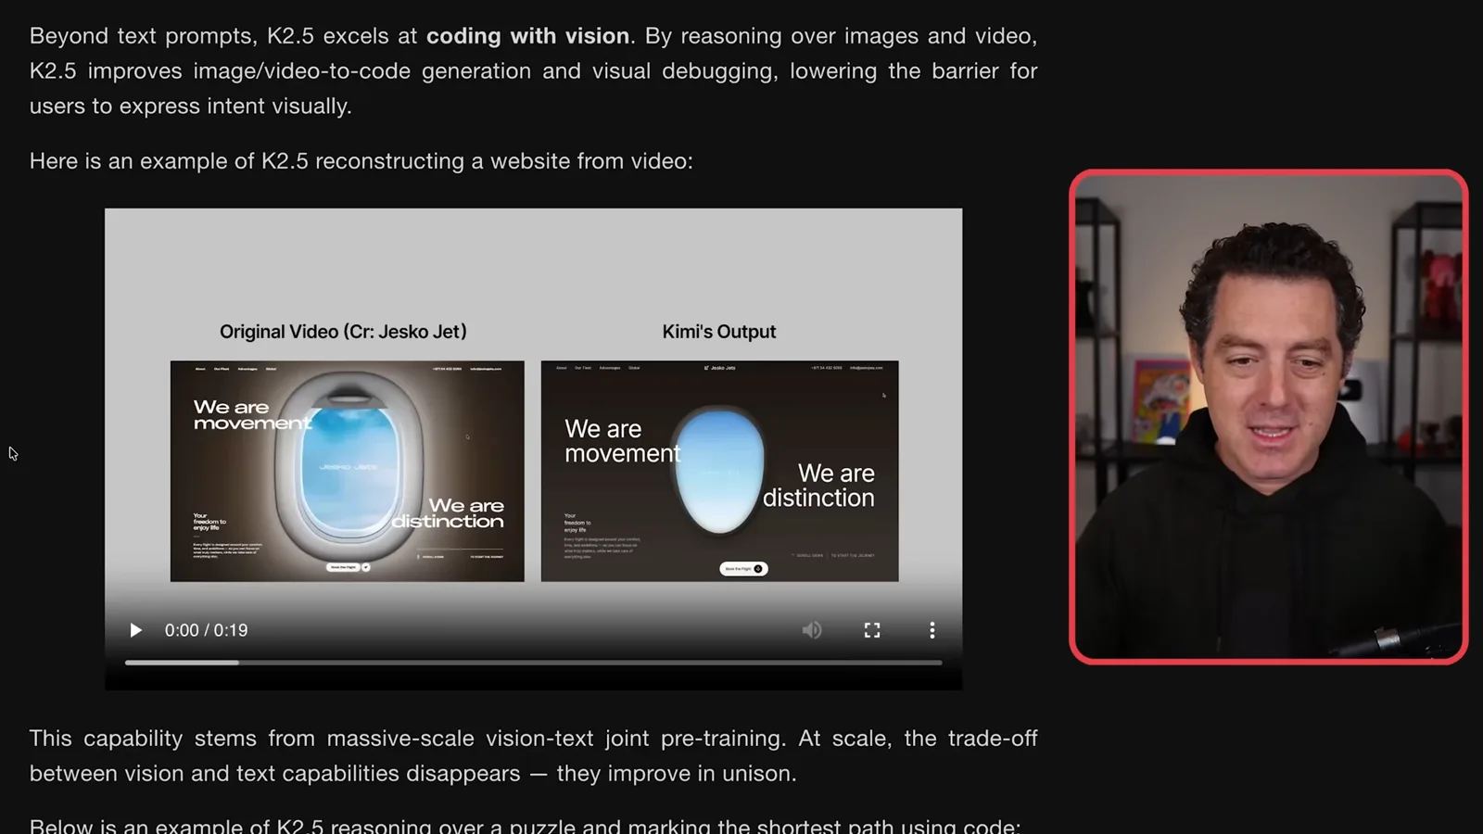Play the website reconstruction video

(x=135, y=630)
